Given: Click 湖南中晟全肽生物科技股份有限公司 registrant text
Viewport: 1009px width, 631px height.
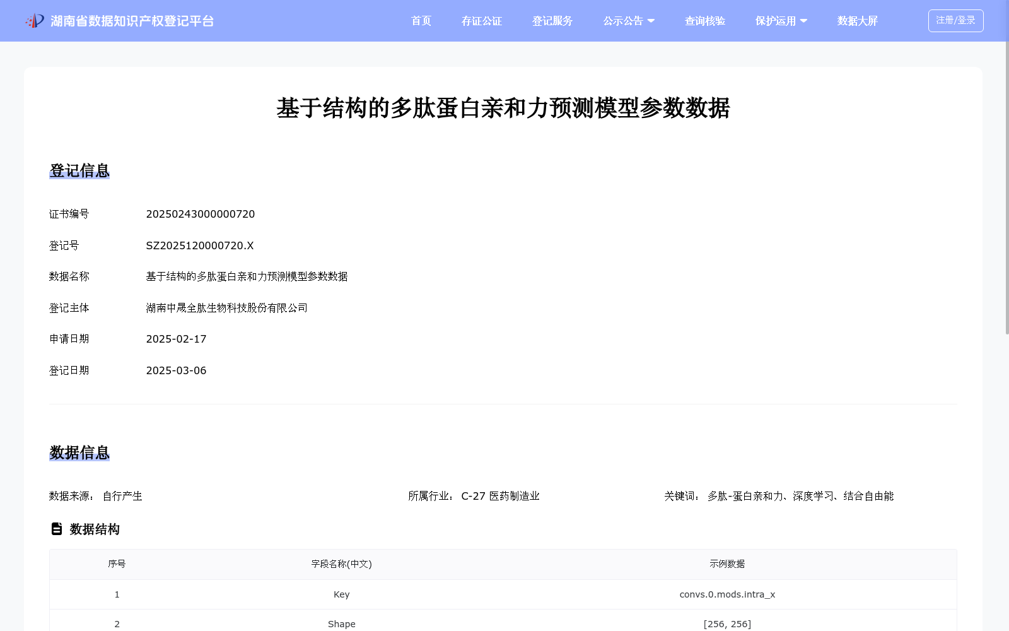Looking at the screenshot, I should pyautogui.click(x=227, y=308).
